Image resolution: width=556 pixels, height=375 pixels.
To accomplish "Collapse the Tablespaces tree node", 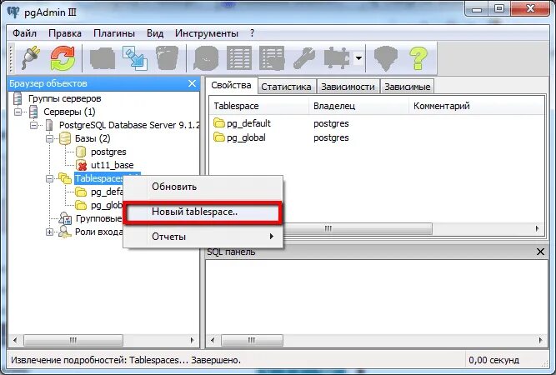I will pos(50,178).
